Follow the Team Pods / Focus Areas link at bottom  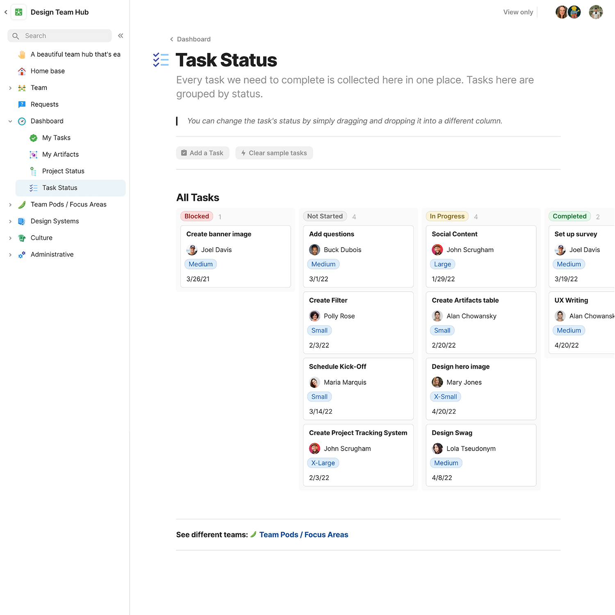303,535
